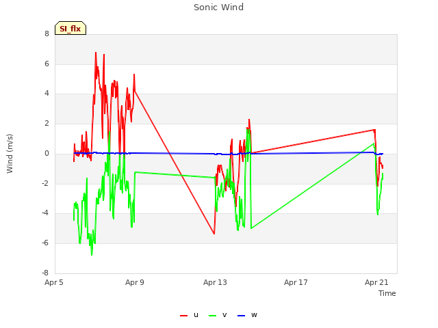Toggle the v series in legend

pos(218,315)
